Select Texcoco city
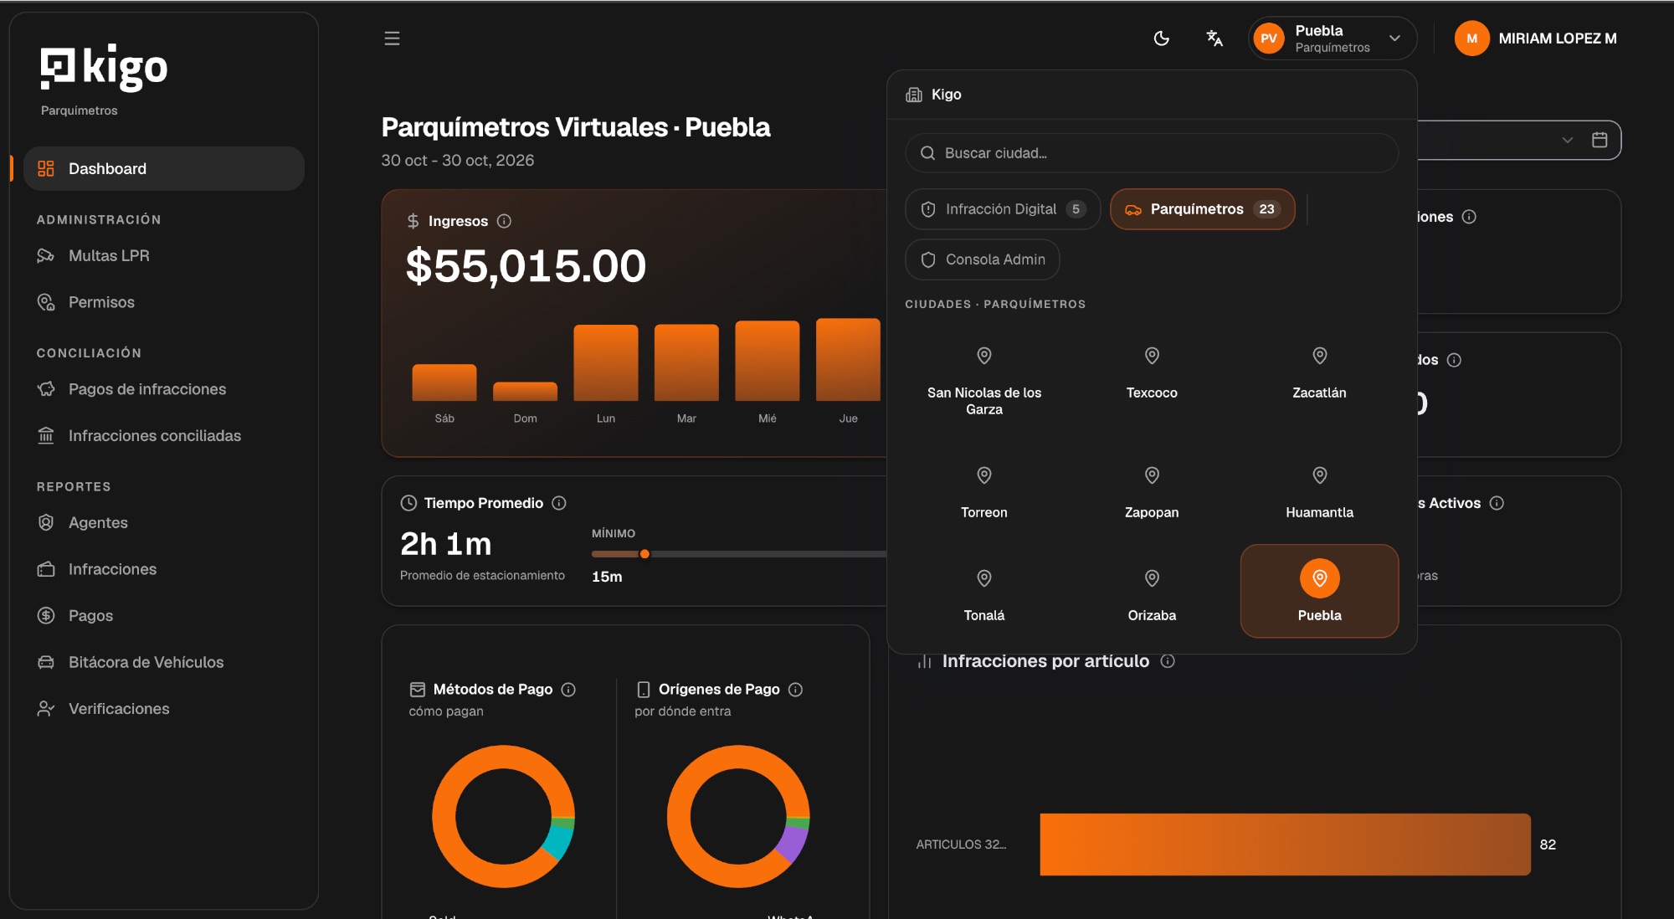The height and width of the screenshot is (919, 1674). [1152, 374]
